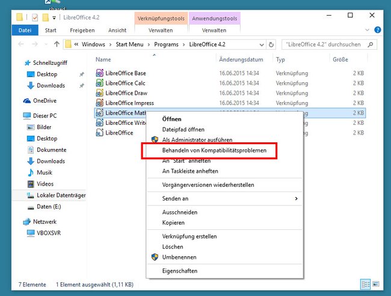Image resolution: width=391 pixels, height=296 pixels.
Task: Open the Freigeben ribbon tab
Action: click(82, 30)
